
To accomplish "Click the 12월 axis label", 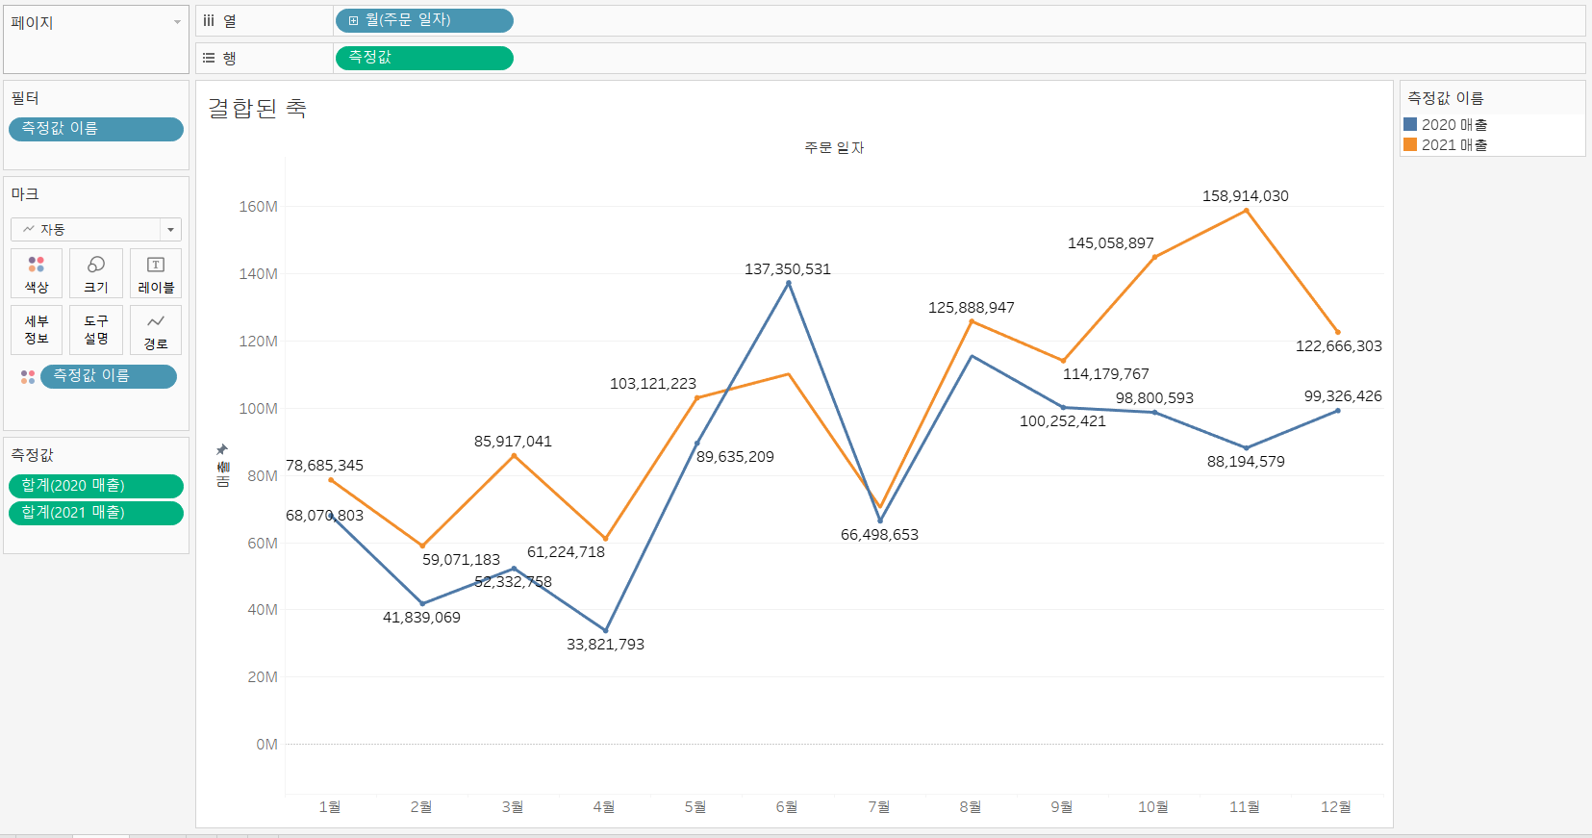I will (x=1336, y=806).
